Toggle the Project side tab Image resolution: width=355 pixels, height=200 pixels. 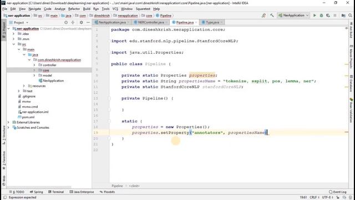pos(4,30)
